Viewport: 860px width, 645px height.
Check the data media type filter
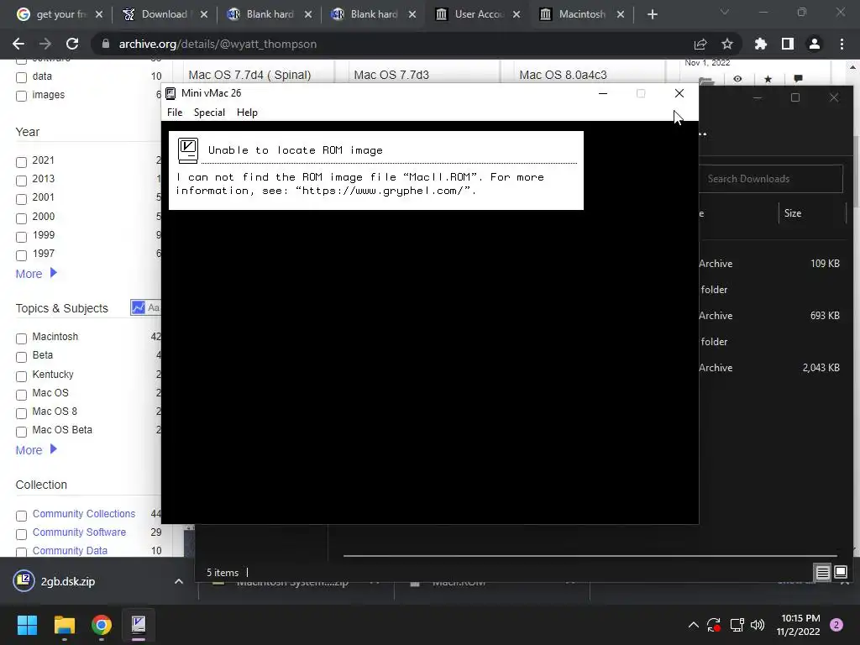tap(21, 77)
